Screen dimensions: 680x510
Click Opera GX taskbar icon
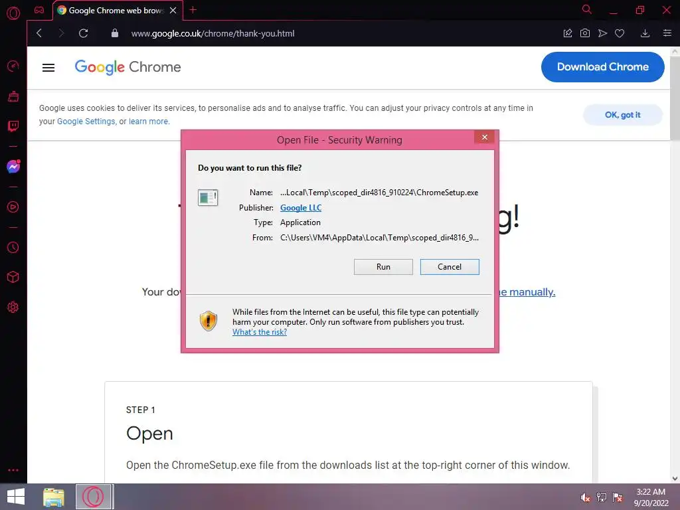click(94, 497)
